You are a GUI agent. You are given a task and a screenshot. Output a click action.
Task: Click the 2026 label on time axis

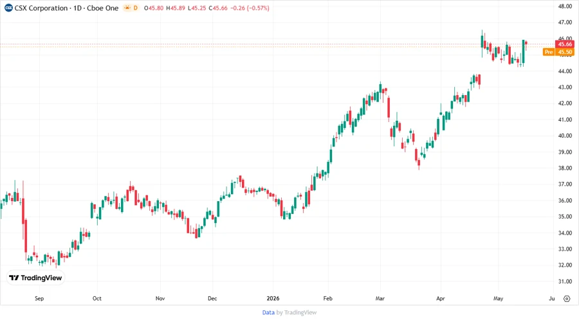coord(273,298)
